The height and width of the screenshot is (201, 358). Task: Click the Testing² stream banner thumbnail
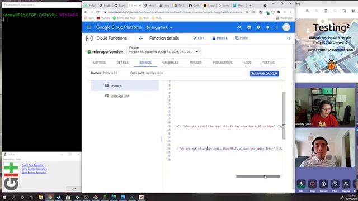click(327, 46)
